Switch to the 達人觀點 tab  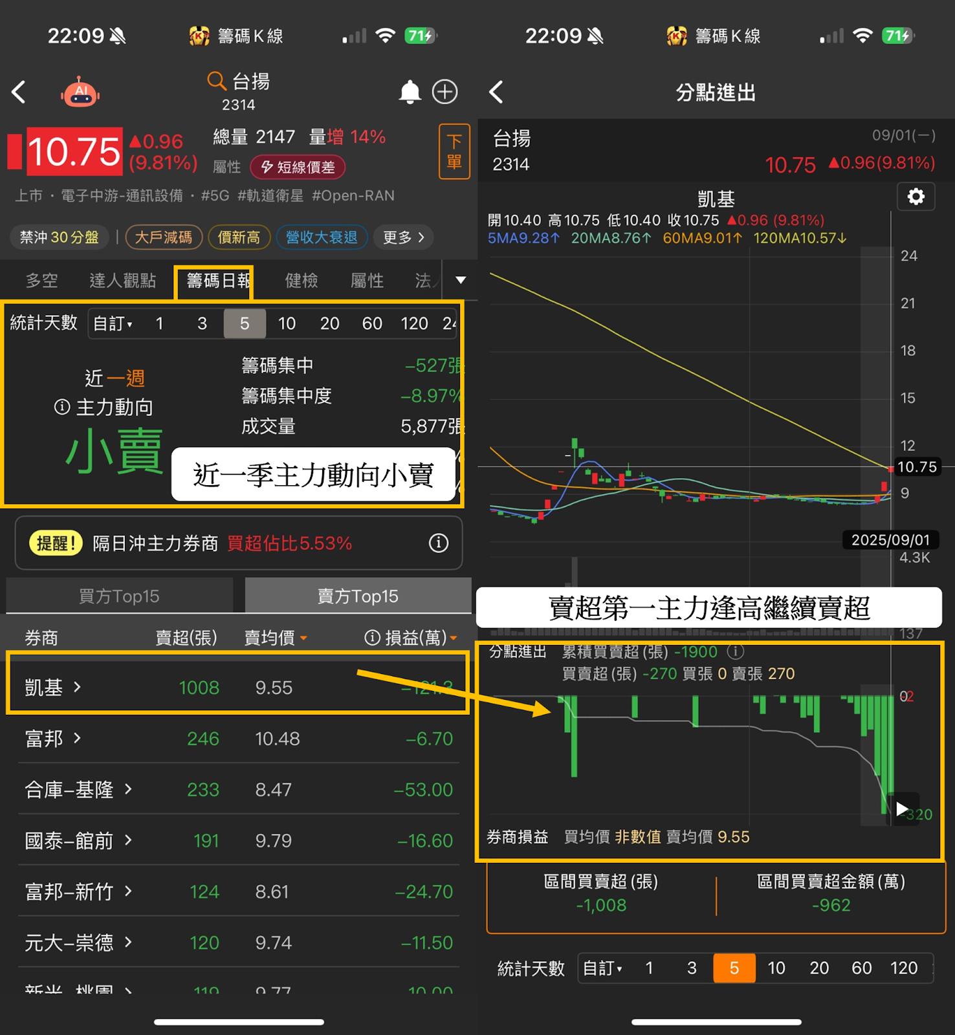point(122,280)
